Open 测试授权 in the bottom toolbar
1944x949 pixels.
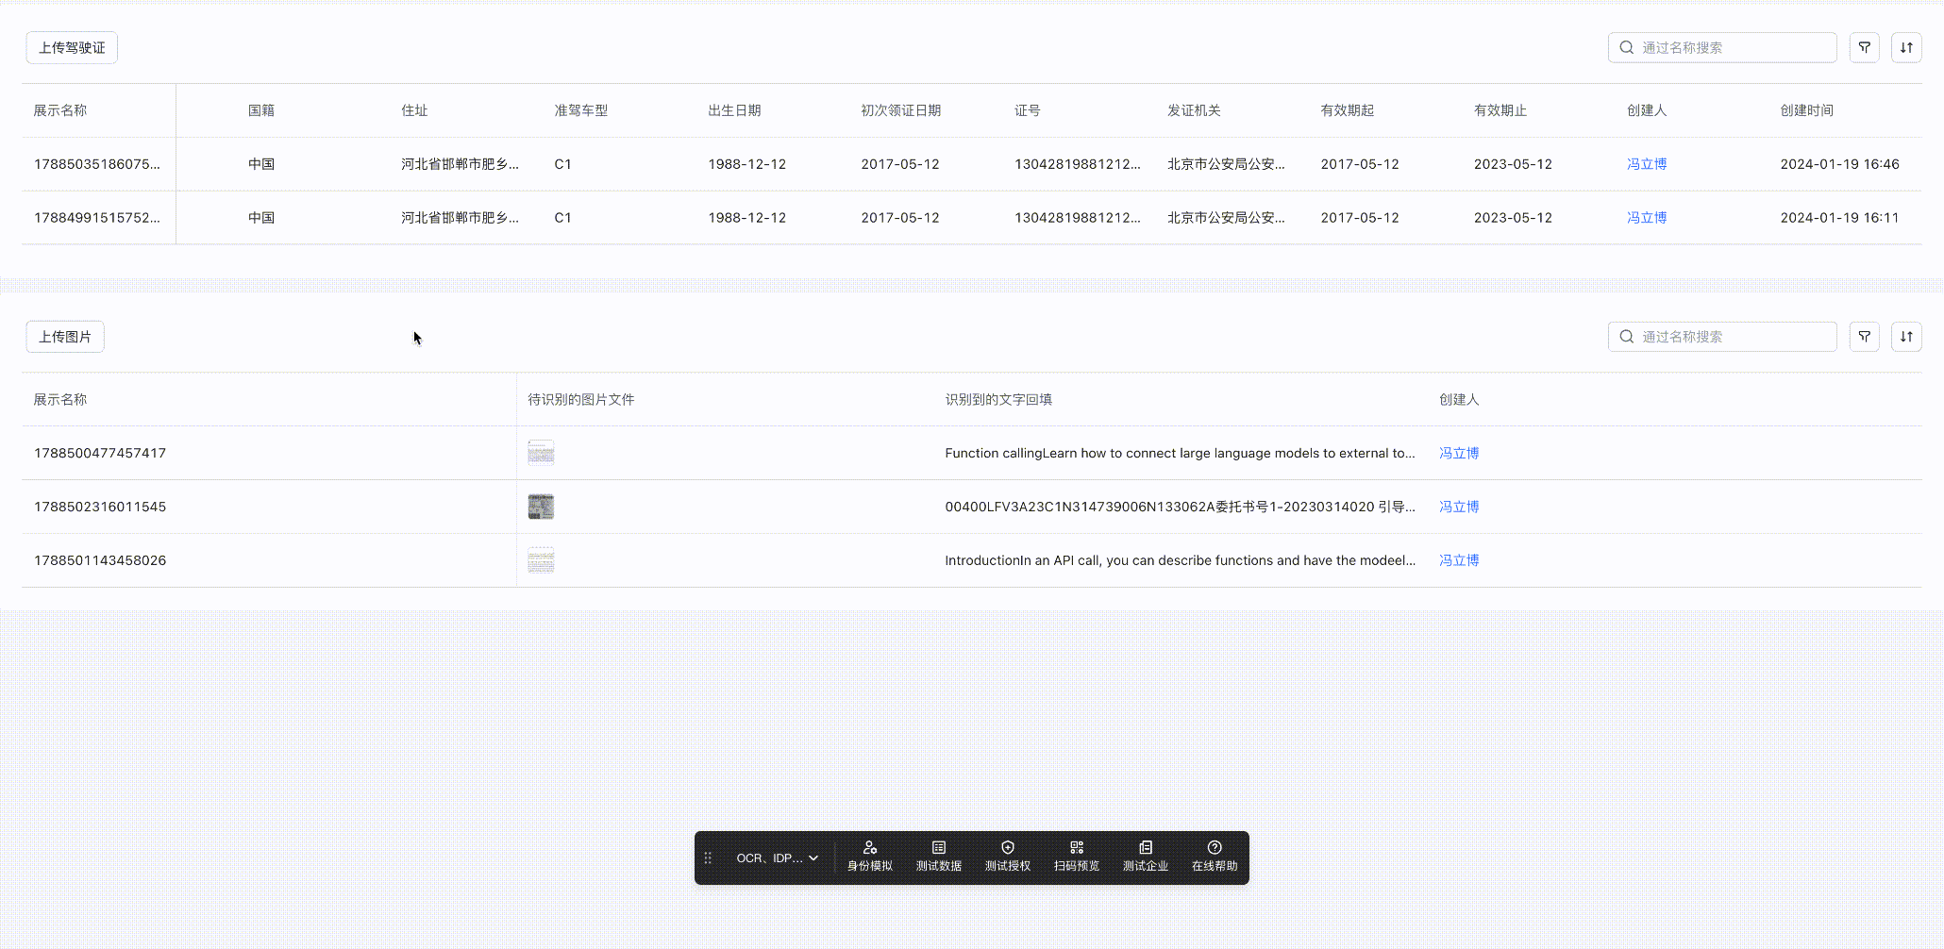[x=1008, y=857]
